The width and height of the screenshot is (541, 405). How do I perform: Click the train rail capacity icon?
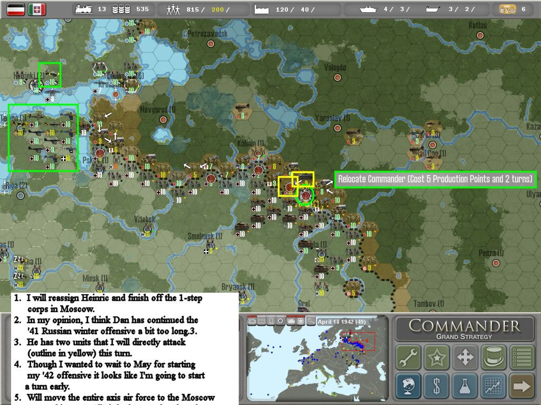coord(83,9)
